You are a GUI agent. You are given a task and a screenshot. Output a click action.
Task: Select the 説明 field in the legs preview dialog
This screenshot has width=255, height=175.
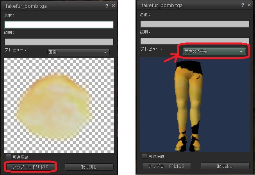pyautogui.click(x=194, y=41)
